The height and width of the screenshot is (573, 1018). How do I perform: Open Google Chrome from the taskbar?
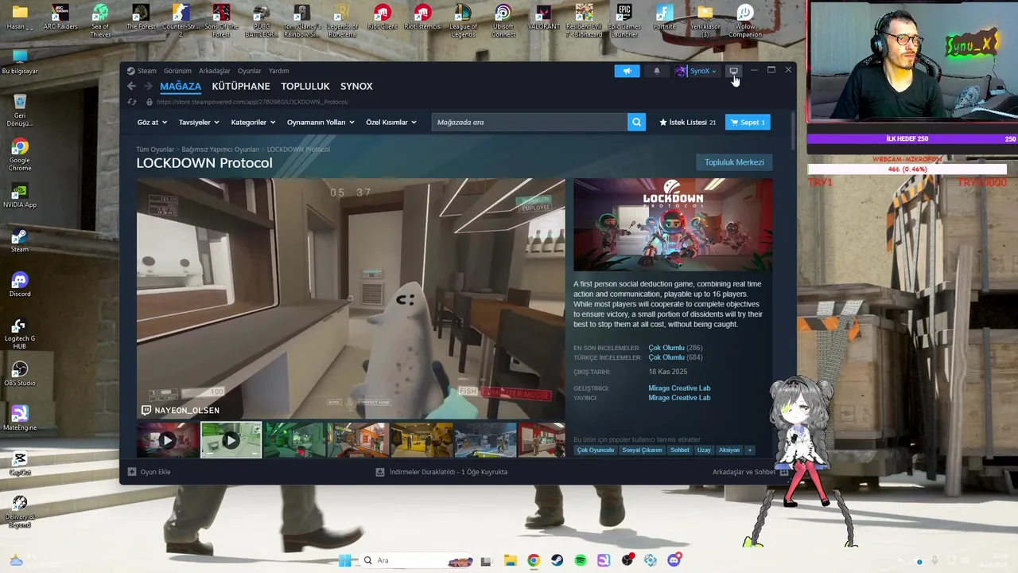tap(534, 560)
